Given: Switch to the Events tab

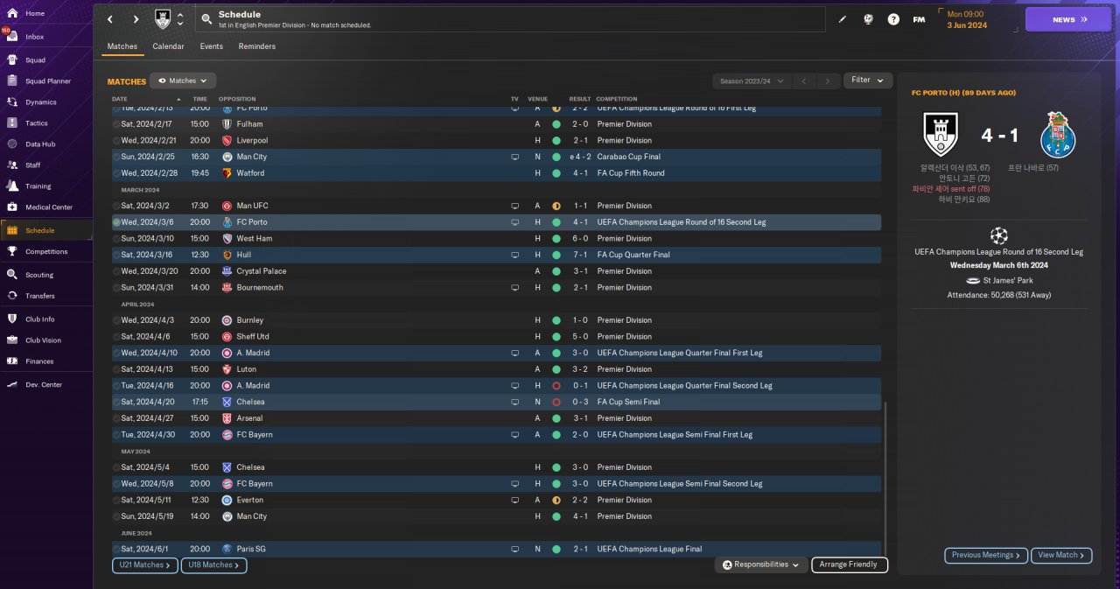Looking at the screenshot, I should click(x=211, y=46).
